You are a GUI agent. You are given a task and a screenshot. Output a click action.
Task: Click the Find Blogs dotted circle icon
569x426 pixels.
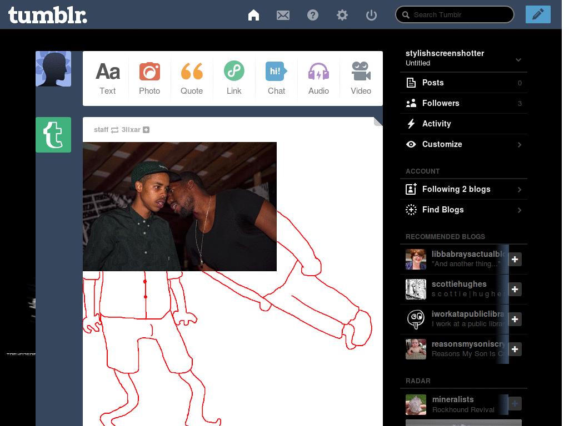(x=411, y=210)
